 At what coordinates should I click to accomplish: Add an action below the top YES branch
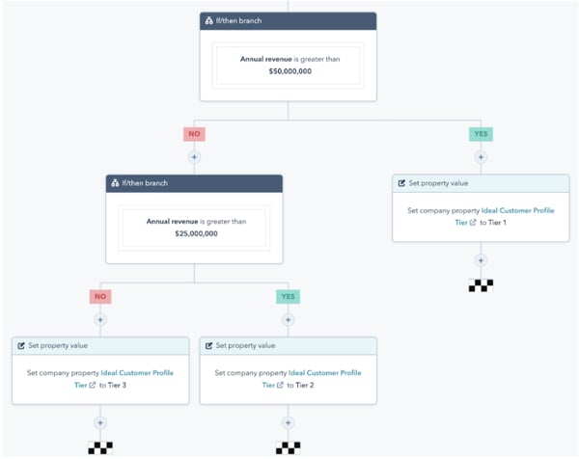[480, 156]
